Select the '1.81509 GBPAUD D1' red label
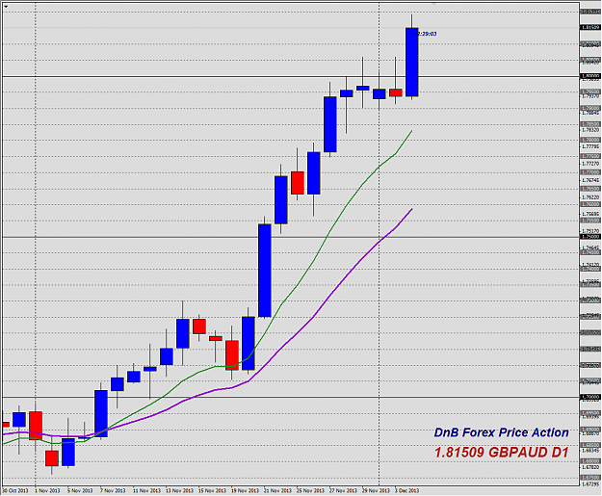The height and width of the screenshot is (496, 602). (502, 453)
